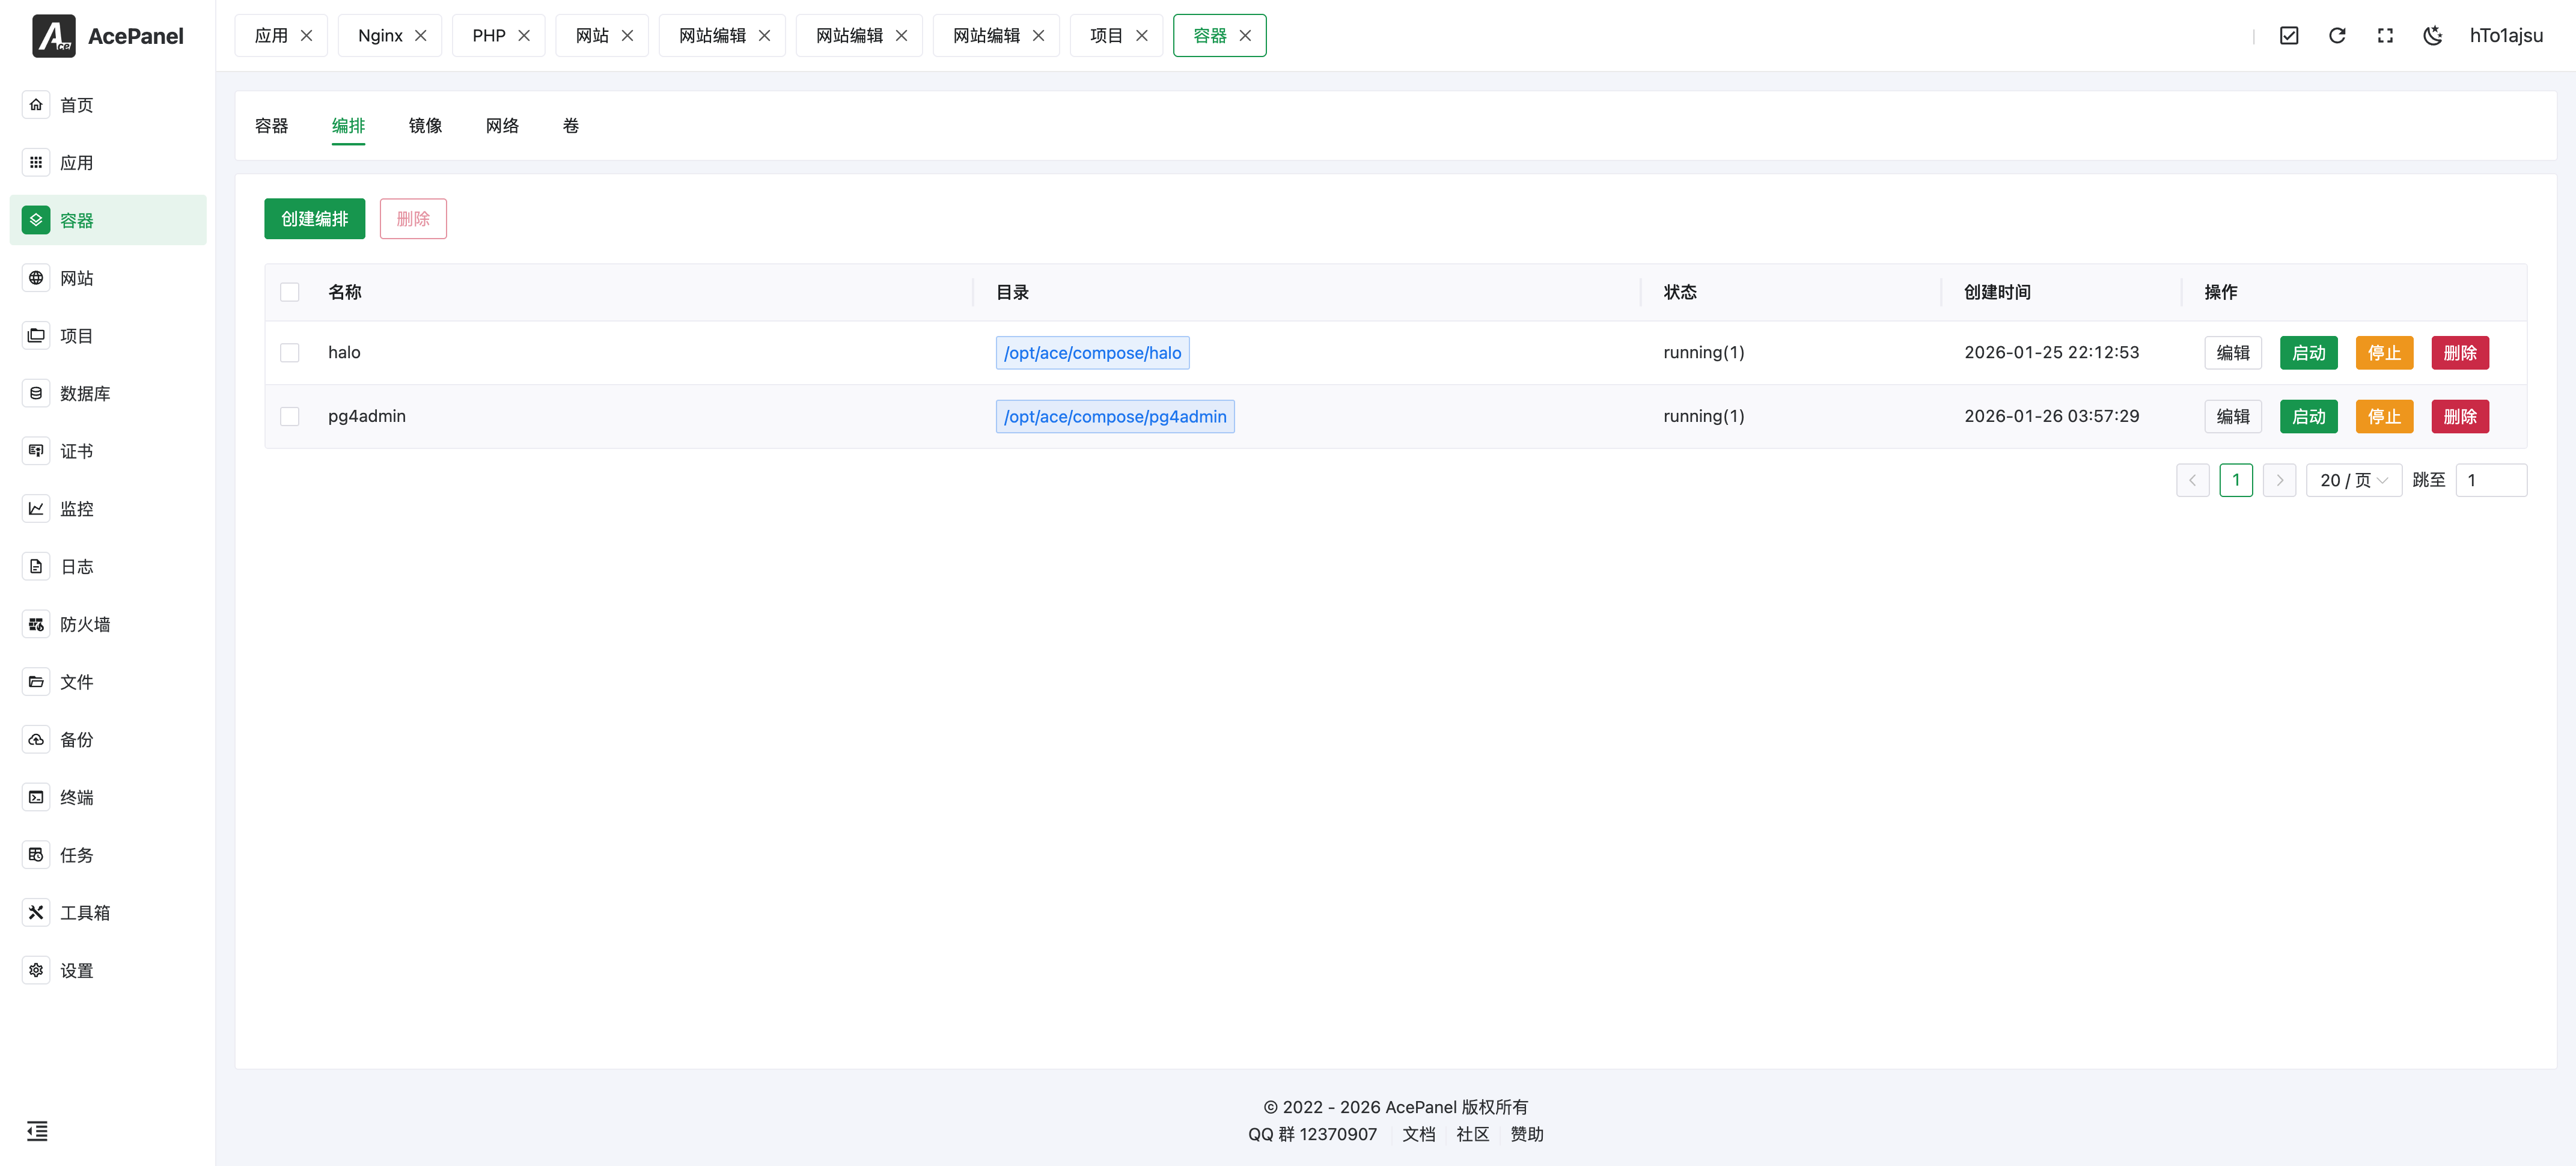Open the /opt/ace/compose/halo directory link

(x=1092, y=353)
